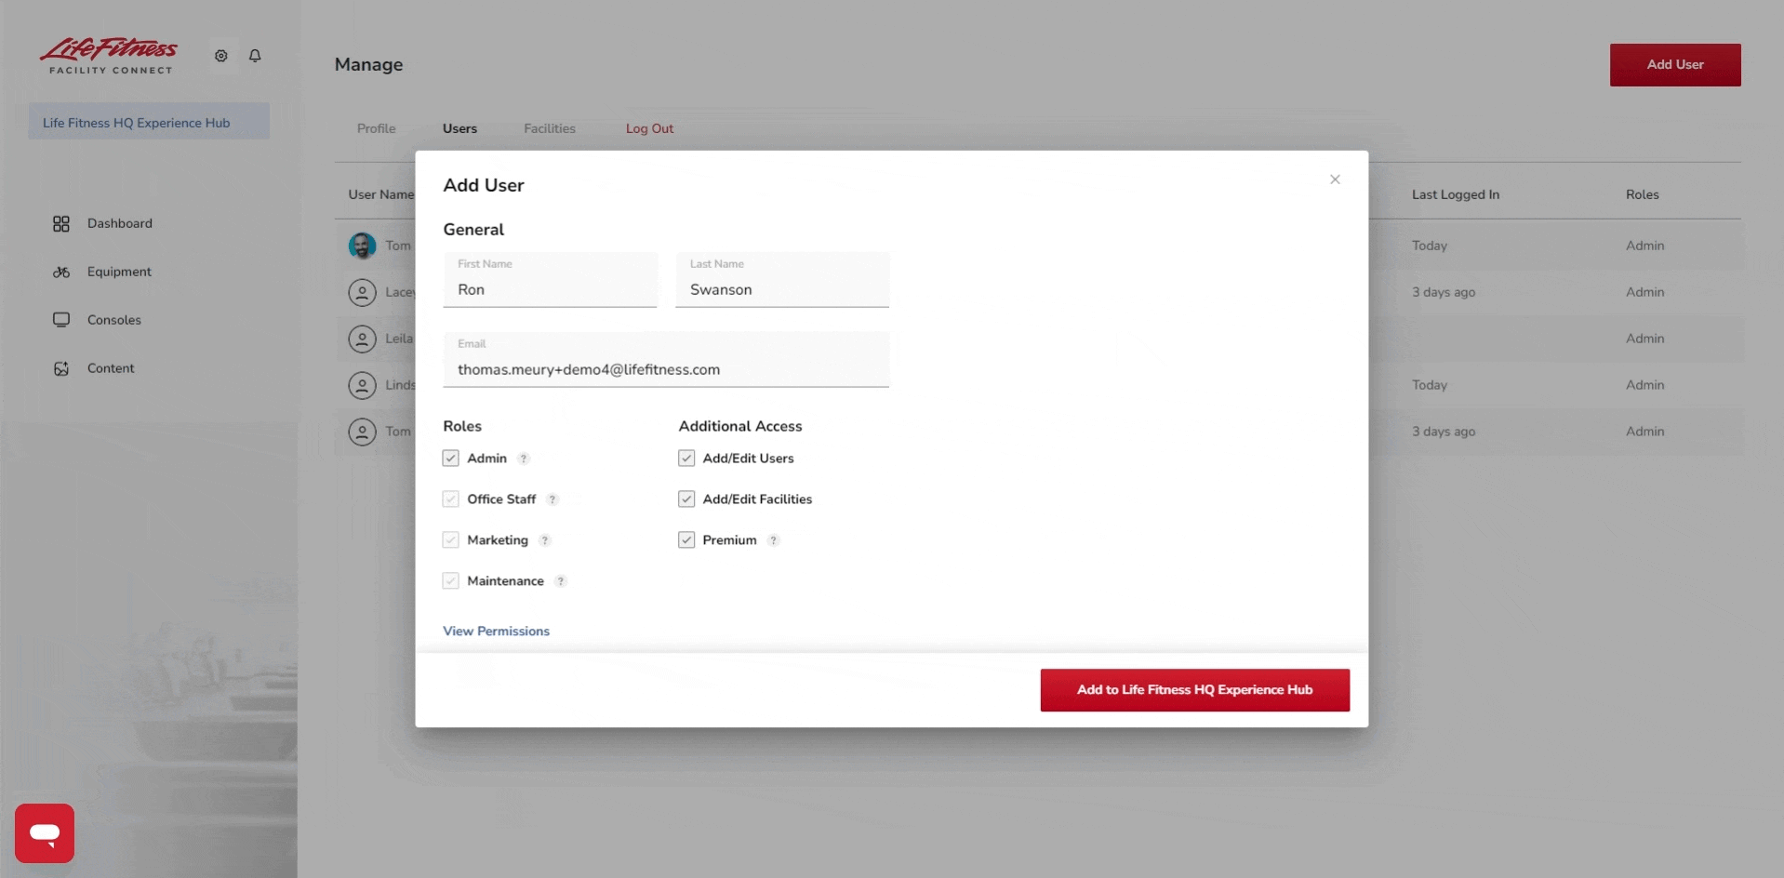Click Tom's profile photo avatar
This screenshot has width=1784, height=878.
tap(362, 246)
